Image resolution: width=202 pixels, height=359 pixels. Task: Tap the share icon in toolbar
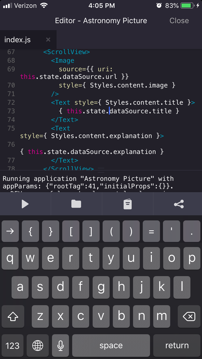[x=179, y=204]
